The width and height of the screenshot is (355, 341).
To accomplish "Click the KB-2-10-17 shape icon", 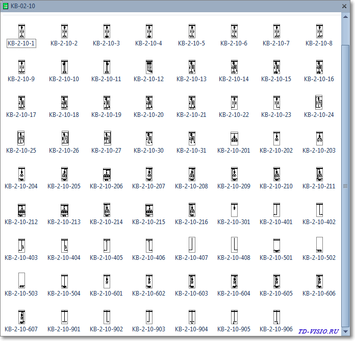I will click(x=21, y=103).
